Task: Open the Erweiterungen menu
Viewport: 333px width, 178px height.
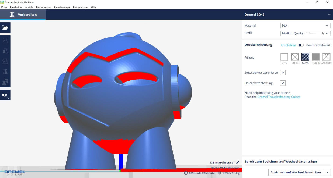Action: coord(62,7)
